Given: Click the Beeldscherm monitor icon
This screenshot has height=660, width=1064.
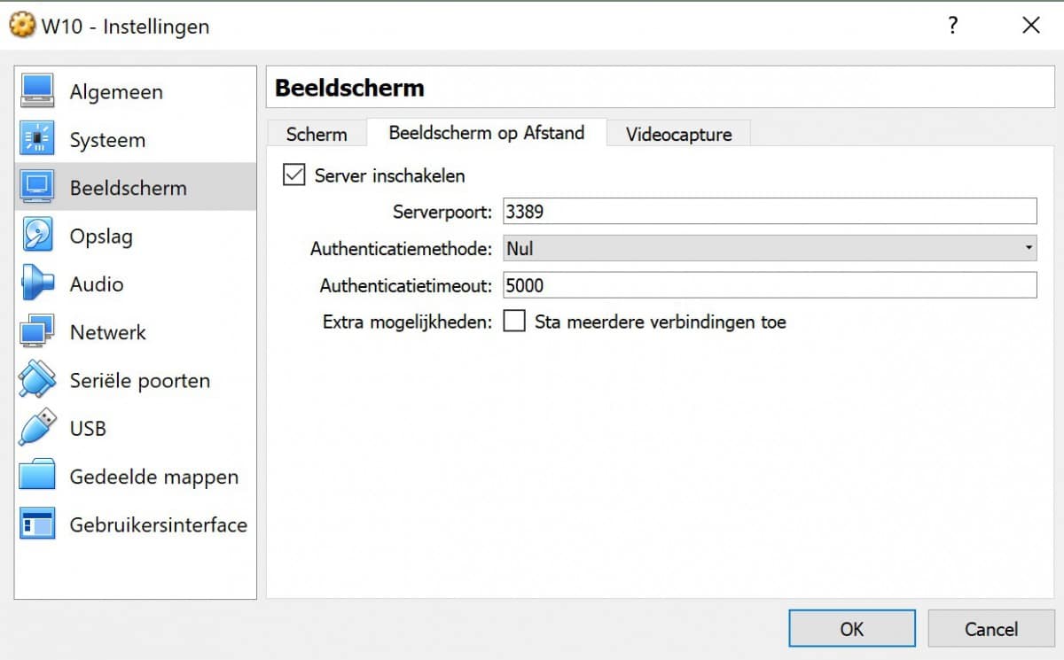Looking at the screenshot, I should point(37,187).
